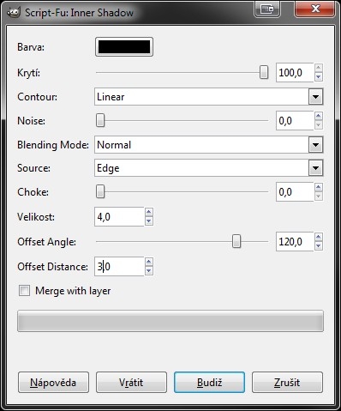Increase Choke value with the up arrow

coord(319,187)
